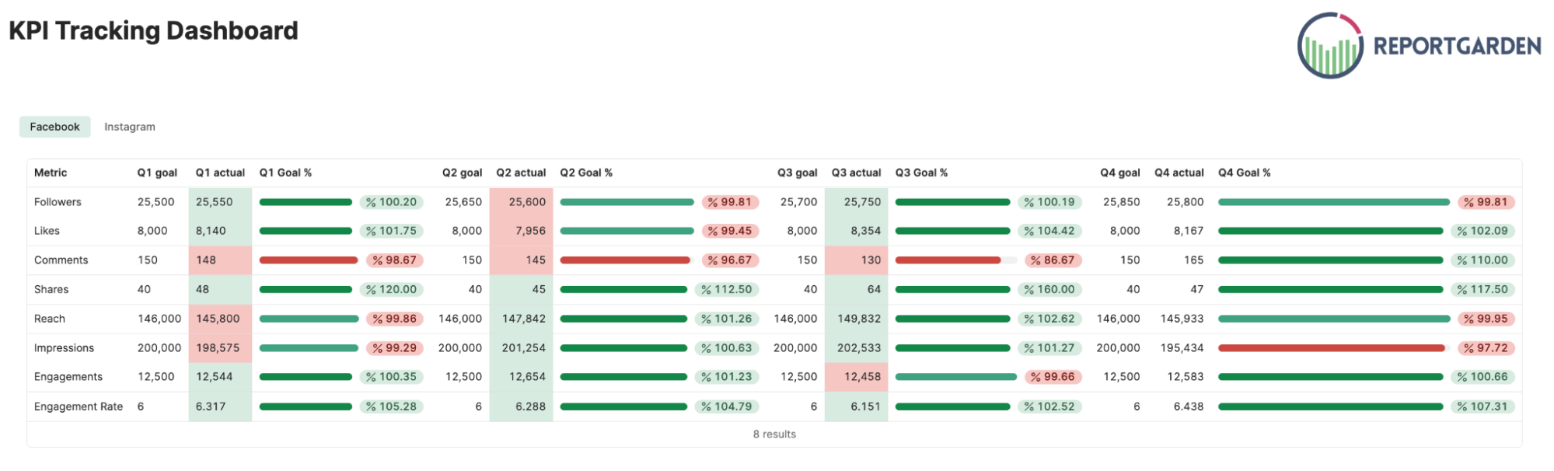Click the ReportGarden logo icon
Screen dimensions: 1554x471
pyautogui.click(x=1329, y=45)
